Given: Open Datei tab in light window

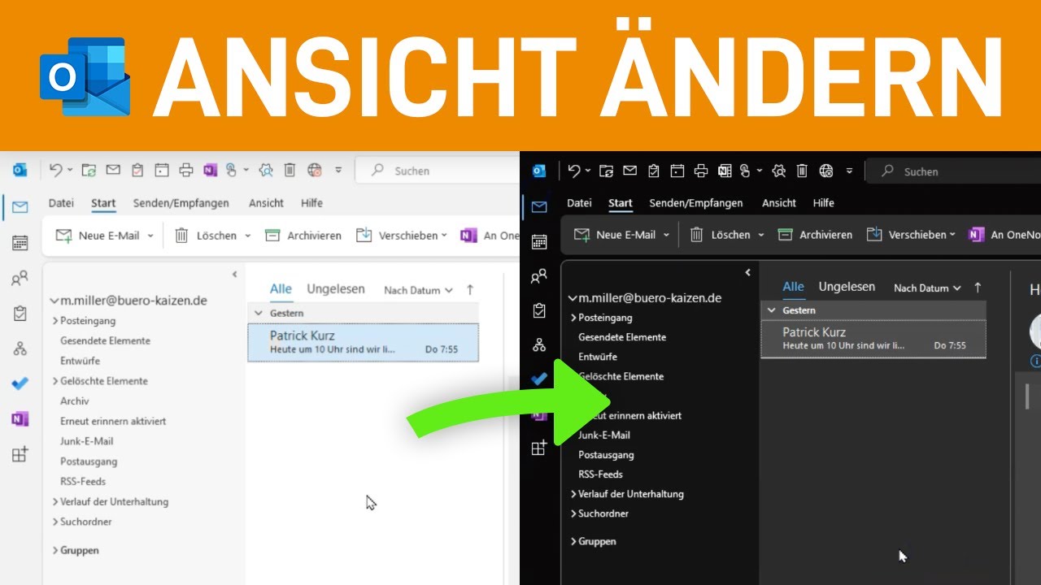Looking at the screenshot, I should (x=61, y=203).
